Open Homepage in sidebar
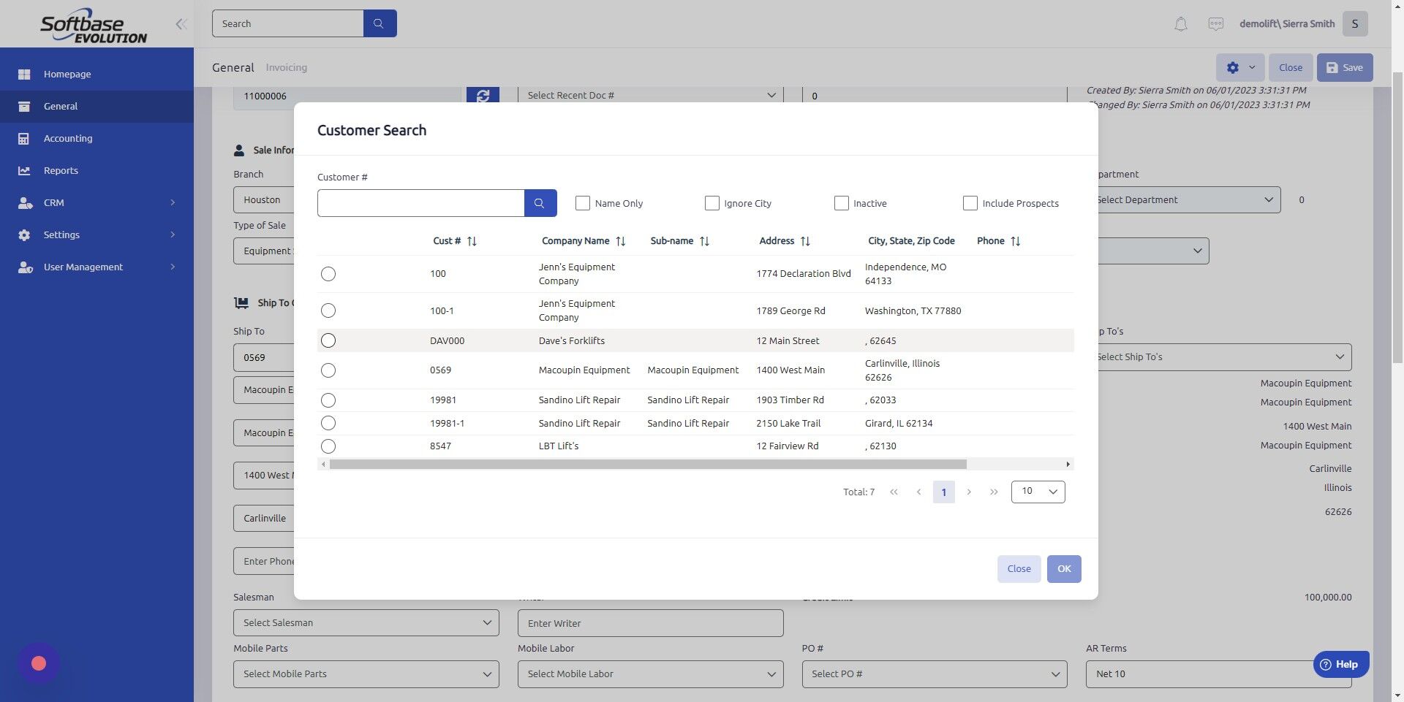 (x=97, y=74)
